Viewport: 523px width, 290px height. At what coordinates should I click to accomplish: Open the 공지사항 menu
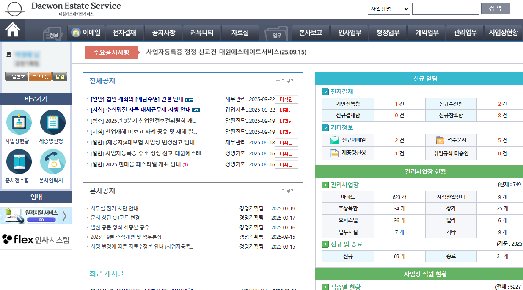(161, 33)
